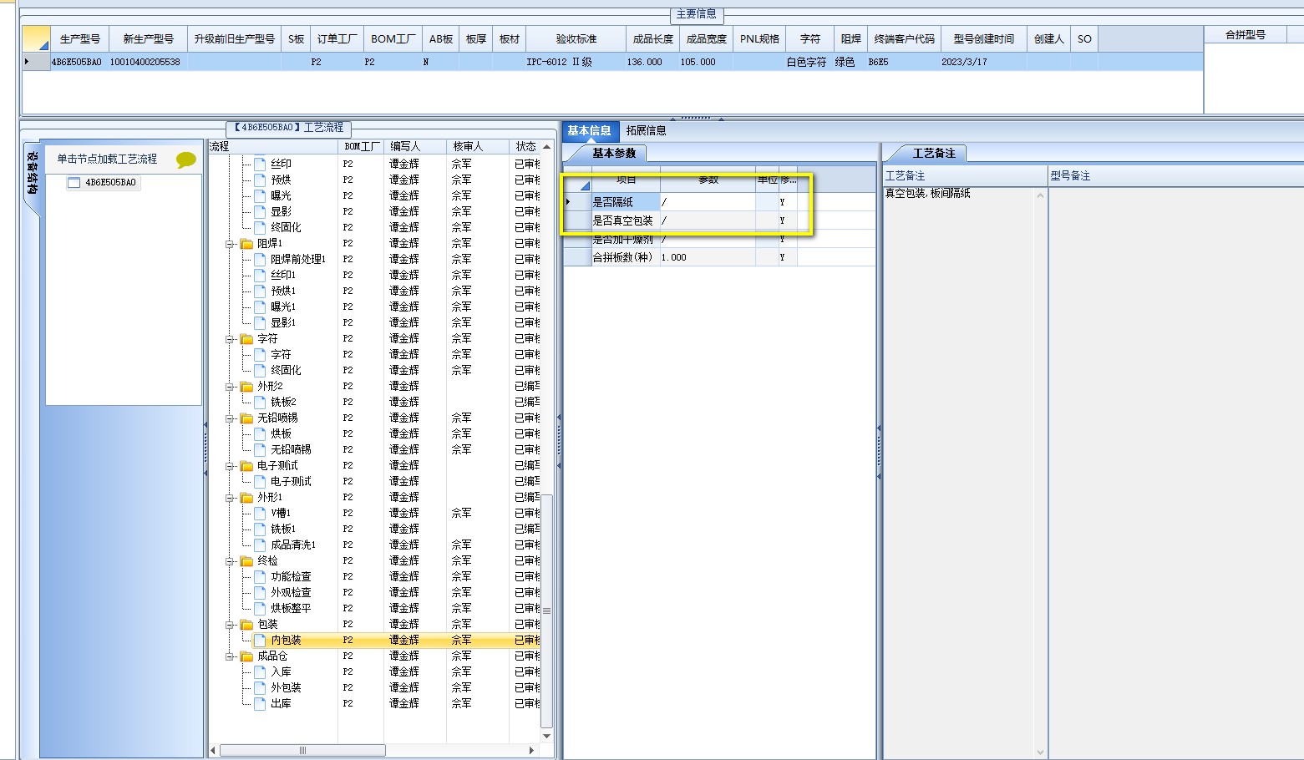The height and width of the screenshot is (760, 1304).
Task: Open the 工艺备注 tab
Action: (933, 154)
